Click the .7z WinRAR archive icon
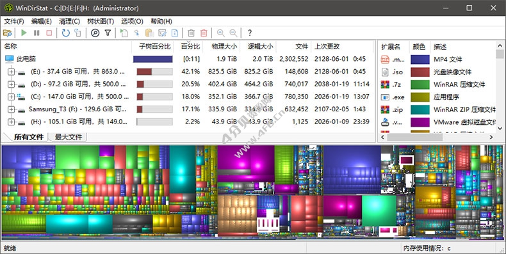Viewport: 506px width, 254px height. point(385,84)
